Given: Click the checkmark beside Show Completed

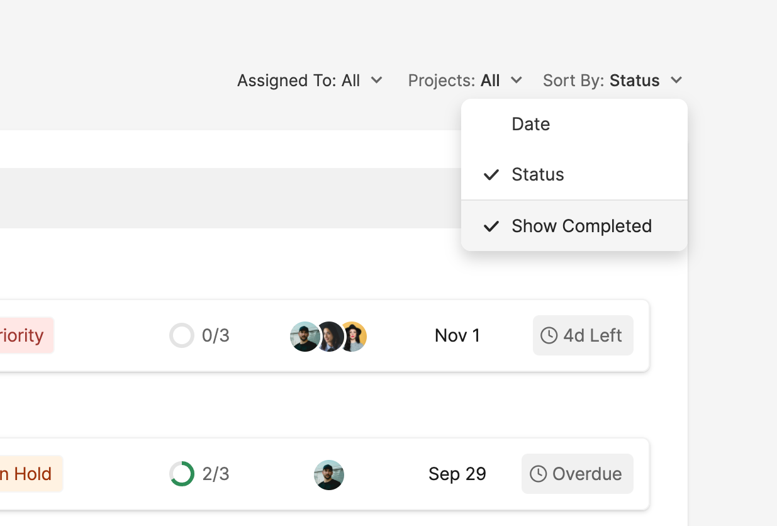Looking at the screenshot, I should (x=491, y=226).
